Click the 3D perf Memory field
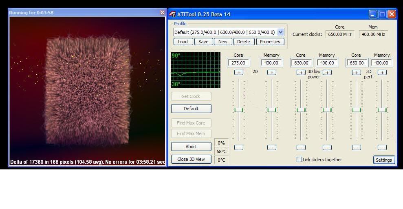Screen dimensions: 403x209 pyautogui.click(x=381, y=63)
